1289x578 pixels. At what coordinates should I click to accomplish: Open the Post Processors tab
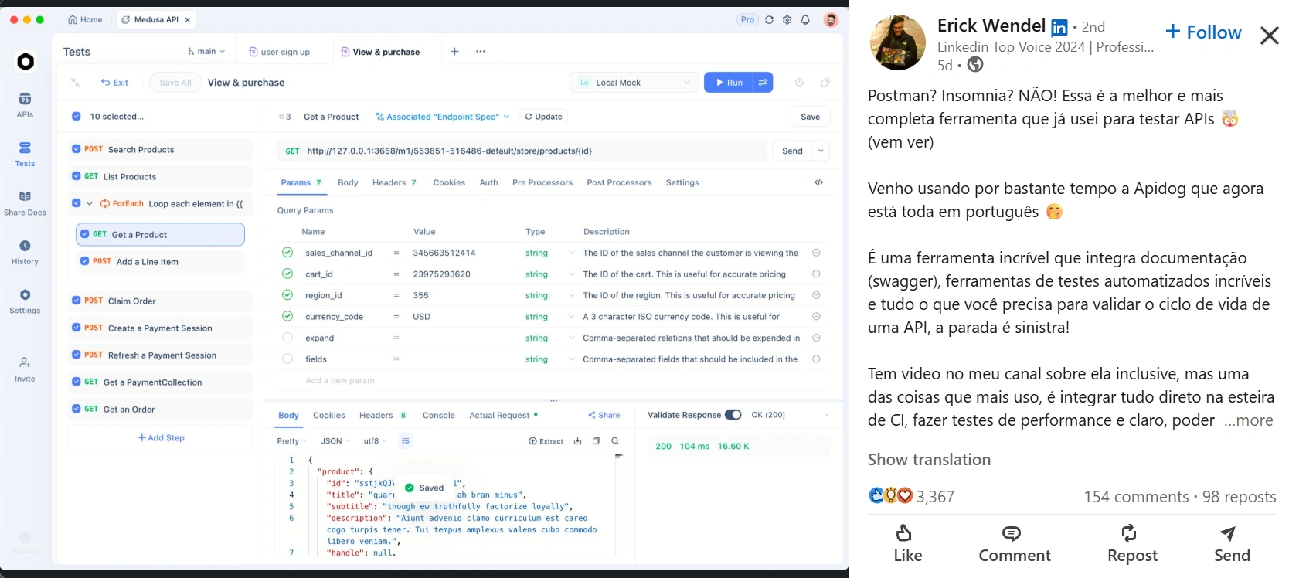pyautogui.click(x=619, y=182)
